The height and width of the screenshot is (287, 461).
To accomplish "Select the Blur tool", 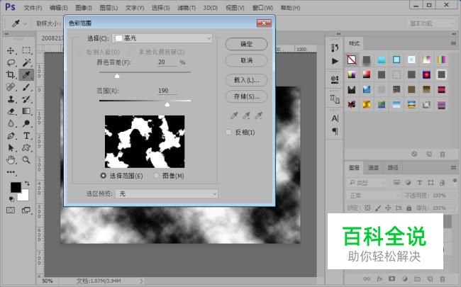I will (11, 123).
